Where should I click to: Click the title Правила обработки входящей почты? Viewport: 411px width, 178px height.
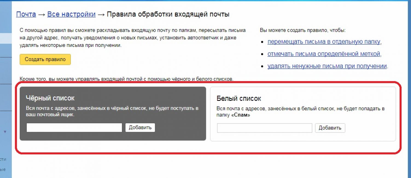pyautogui.click(x=168, y=14)
